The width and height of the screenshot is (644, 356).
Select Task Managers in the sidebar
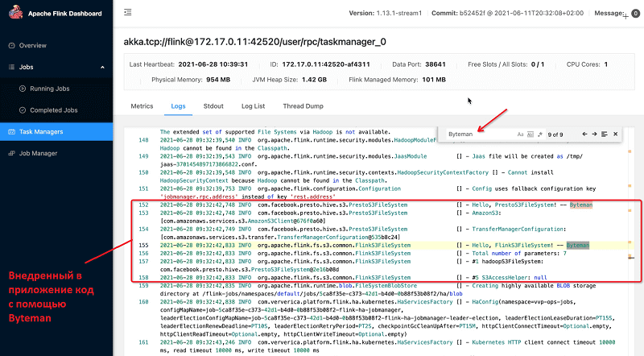click(56, 131)
